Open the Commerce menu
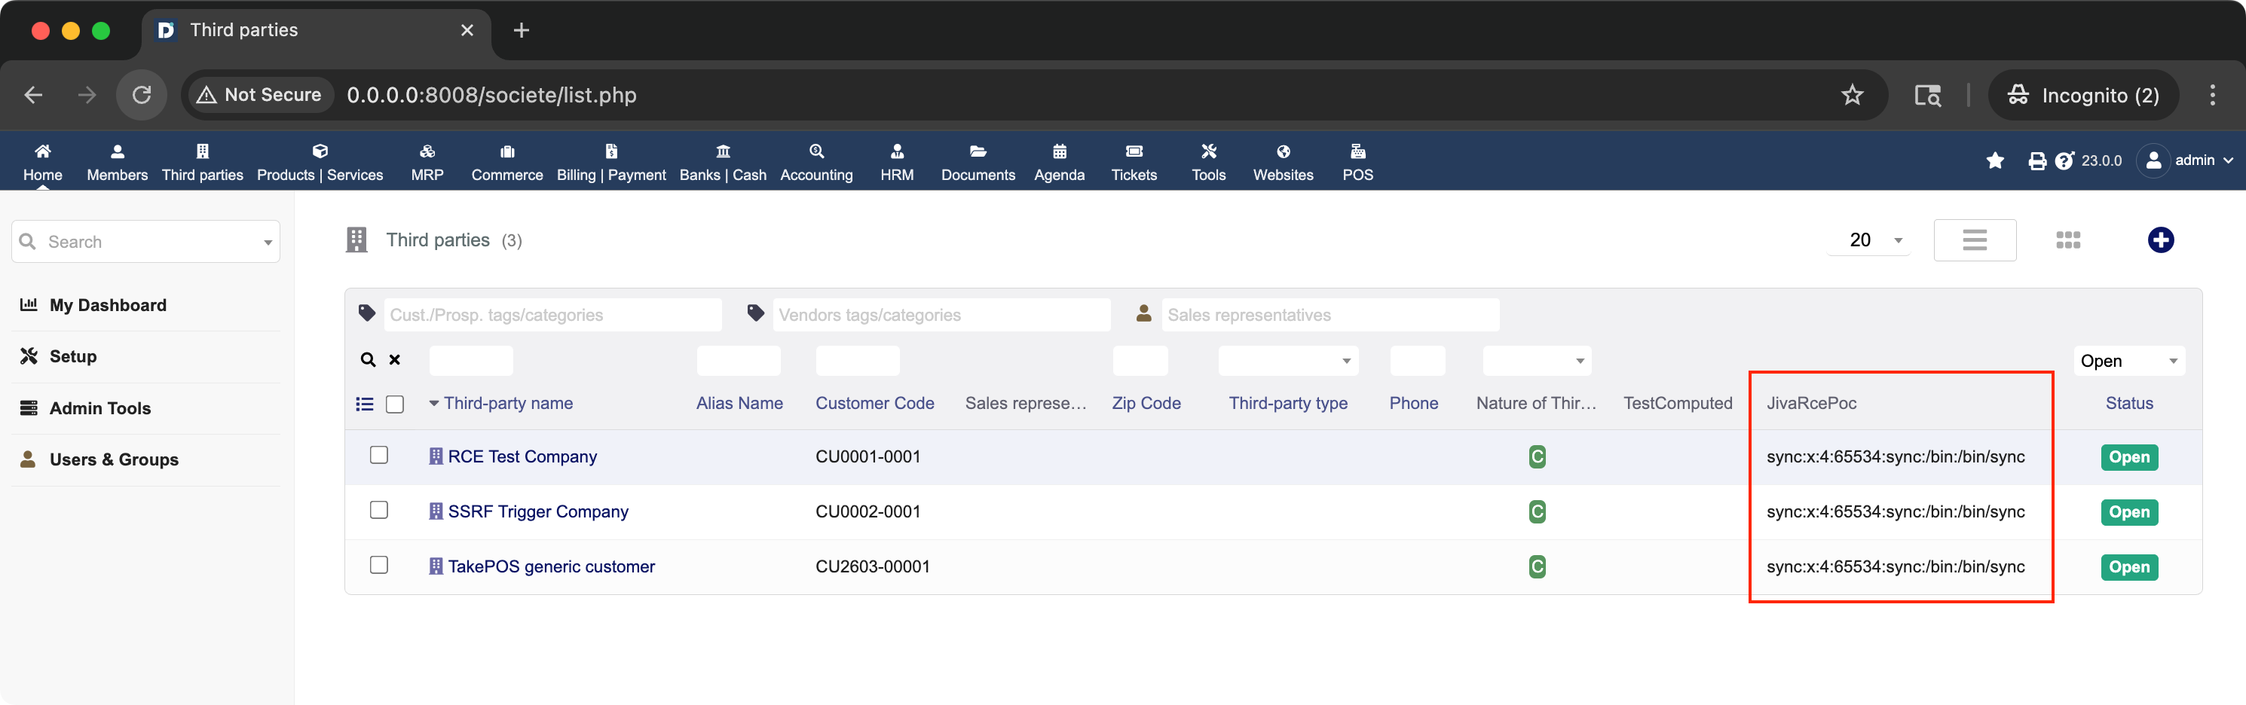This screenshot has width=2246, height=705. click(x=506, y=161)
